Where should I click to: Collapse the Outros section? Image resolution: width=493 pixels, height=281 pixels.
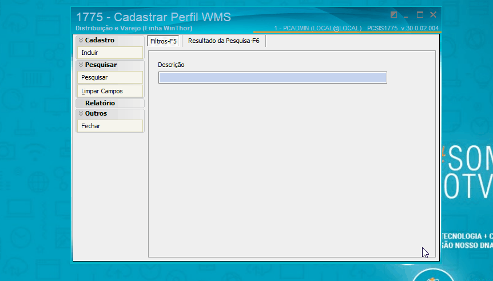click(x=110, y=113)
